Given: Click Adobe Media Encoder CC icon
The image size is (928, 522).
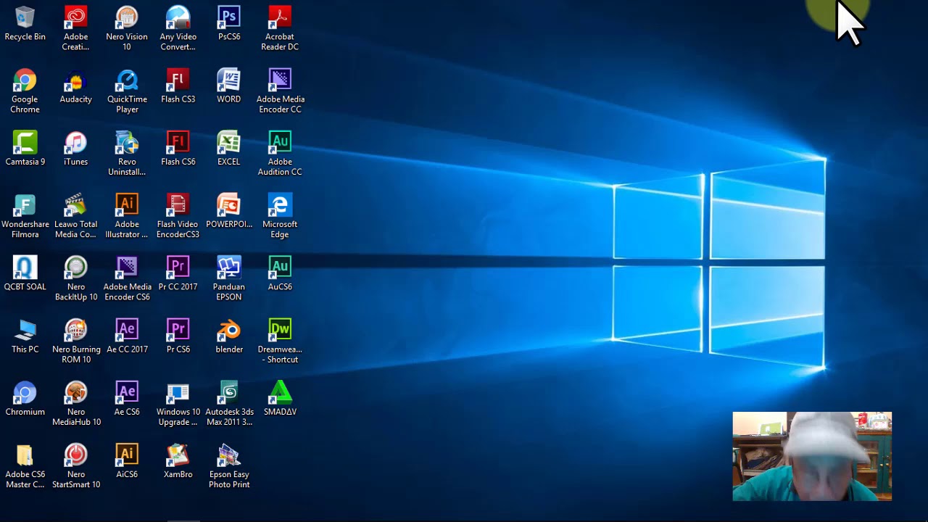Looking at the screenshot, I should click(280, 80).
